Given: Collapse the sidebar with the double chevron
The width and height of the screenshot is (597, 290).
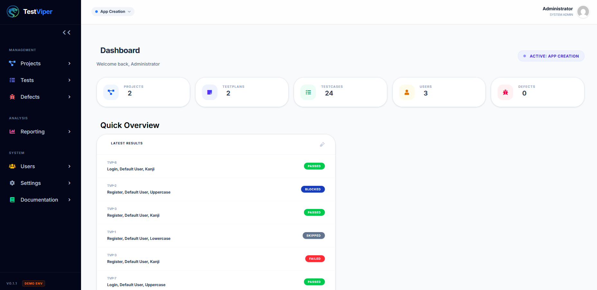Looking at the screenshot, I should [x=67, y=32].
